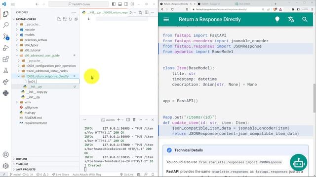Click Auto Attach: With Flag status item
The image size is (316, 177).
pos(87,175)
